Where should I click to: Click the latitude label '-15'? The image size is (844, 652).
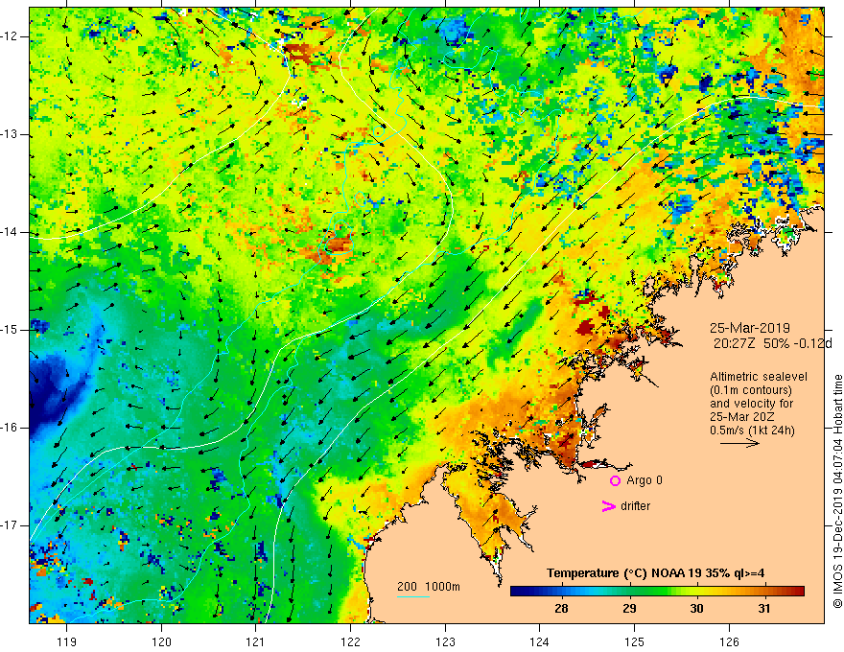[x=11, y=330]
